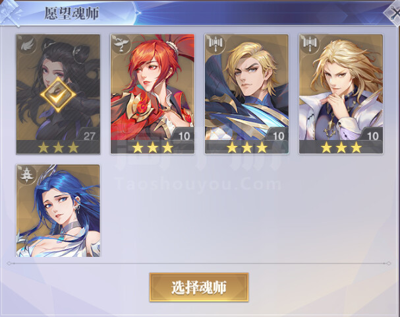Viewport: 400px width, 317px height.
Task: Click the 选择魂师 confirm button
Action: pos(199,287)
